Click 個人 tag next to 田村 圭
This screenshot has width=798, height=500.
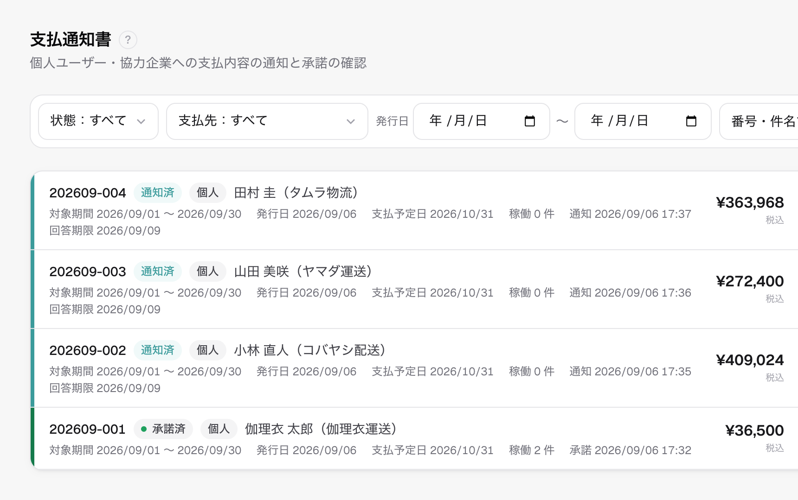(208, 193)
